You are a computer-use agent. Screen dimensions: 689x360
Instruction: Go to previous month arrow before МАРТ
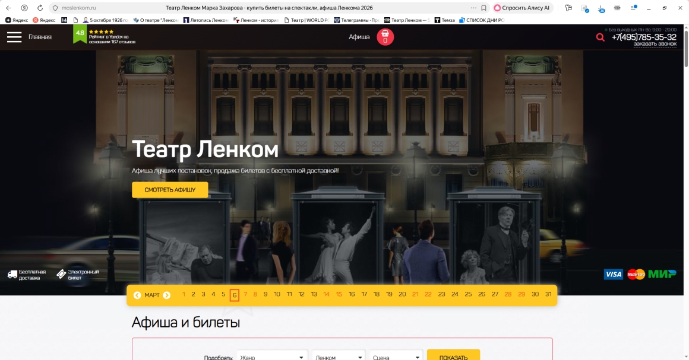click(x=137, y=295)
